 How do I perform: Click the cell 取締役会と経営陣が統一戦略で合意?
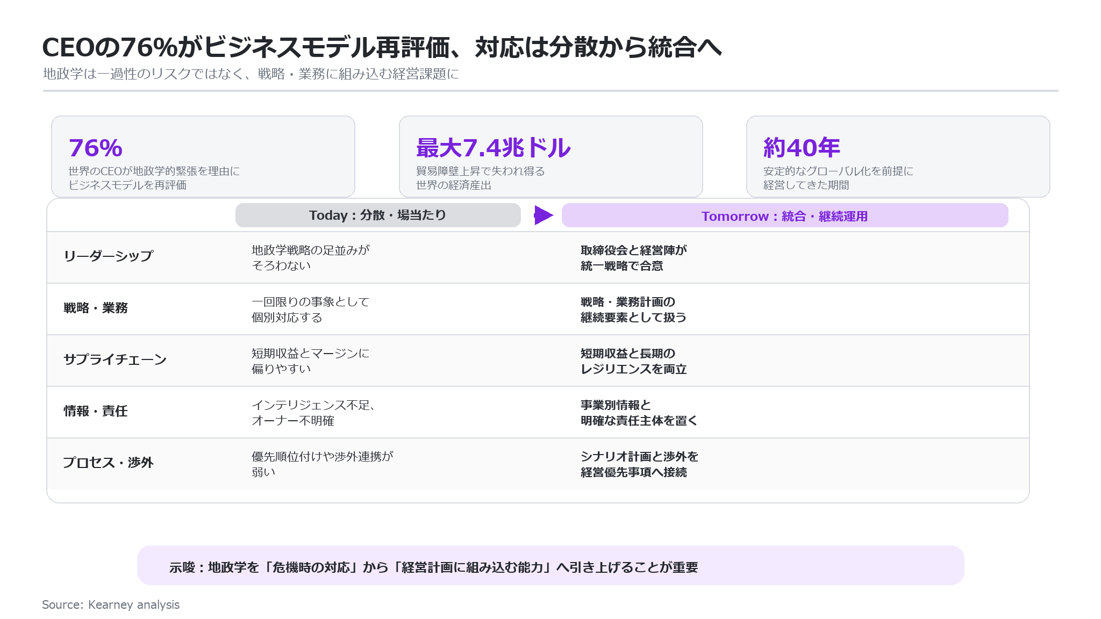point(634,258)
